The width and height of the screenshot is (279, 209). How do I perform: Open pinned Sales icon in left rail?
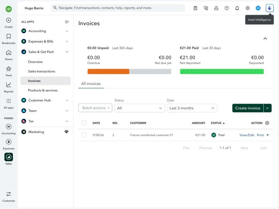point(8,157)
